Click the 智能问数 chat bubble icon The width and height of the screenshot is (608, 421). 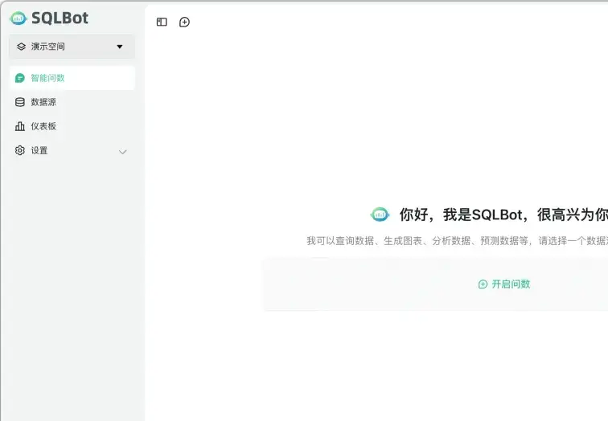coord(20,78)
